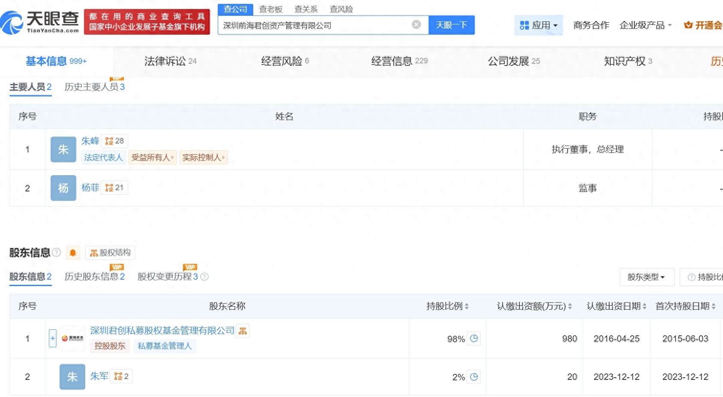Clear the search box with the X icon
Screen dimensions: 723x397
click(x=416, y=25)
